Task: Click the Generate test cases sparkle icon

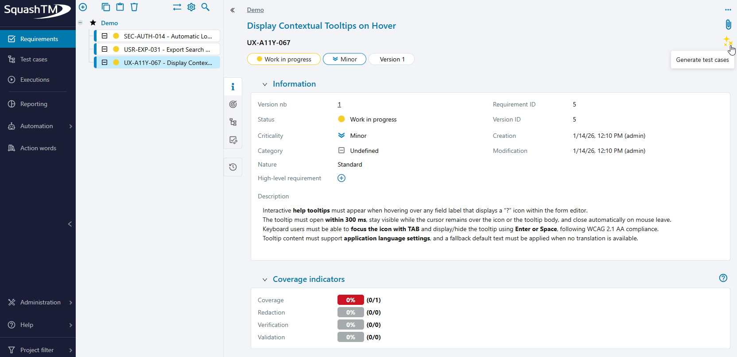Action: [728, 41]
